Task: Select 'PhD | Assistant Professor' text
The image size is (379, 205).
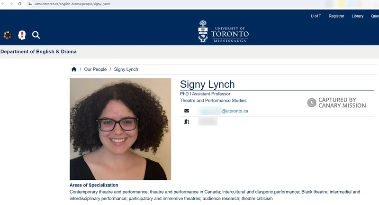Action: point(205,93)
